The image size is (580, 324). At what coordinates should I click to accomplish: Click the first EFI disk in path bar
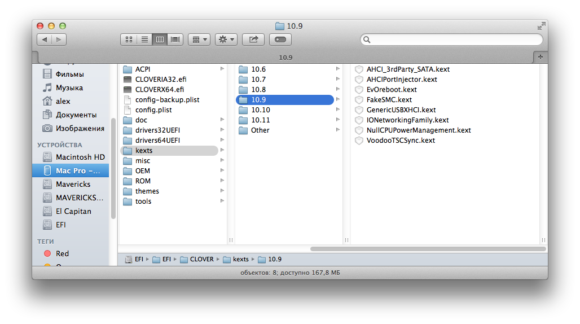(x=134, y=259)
